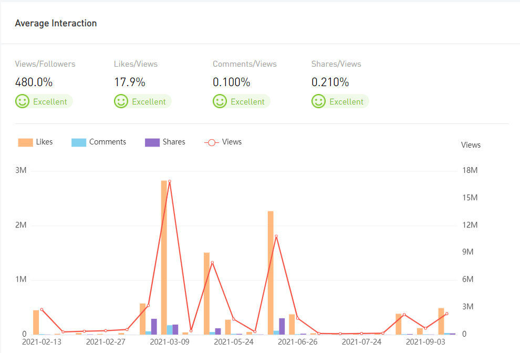Click the Views/Followers smiley face icon
520x353 pixels.
(22, 101)
